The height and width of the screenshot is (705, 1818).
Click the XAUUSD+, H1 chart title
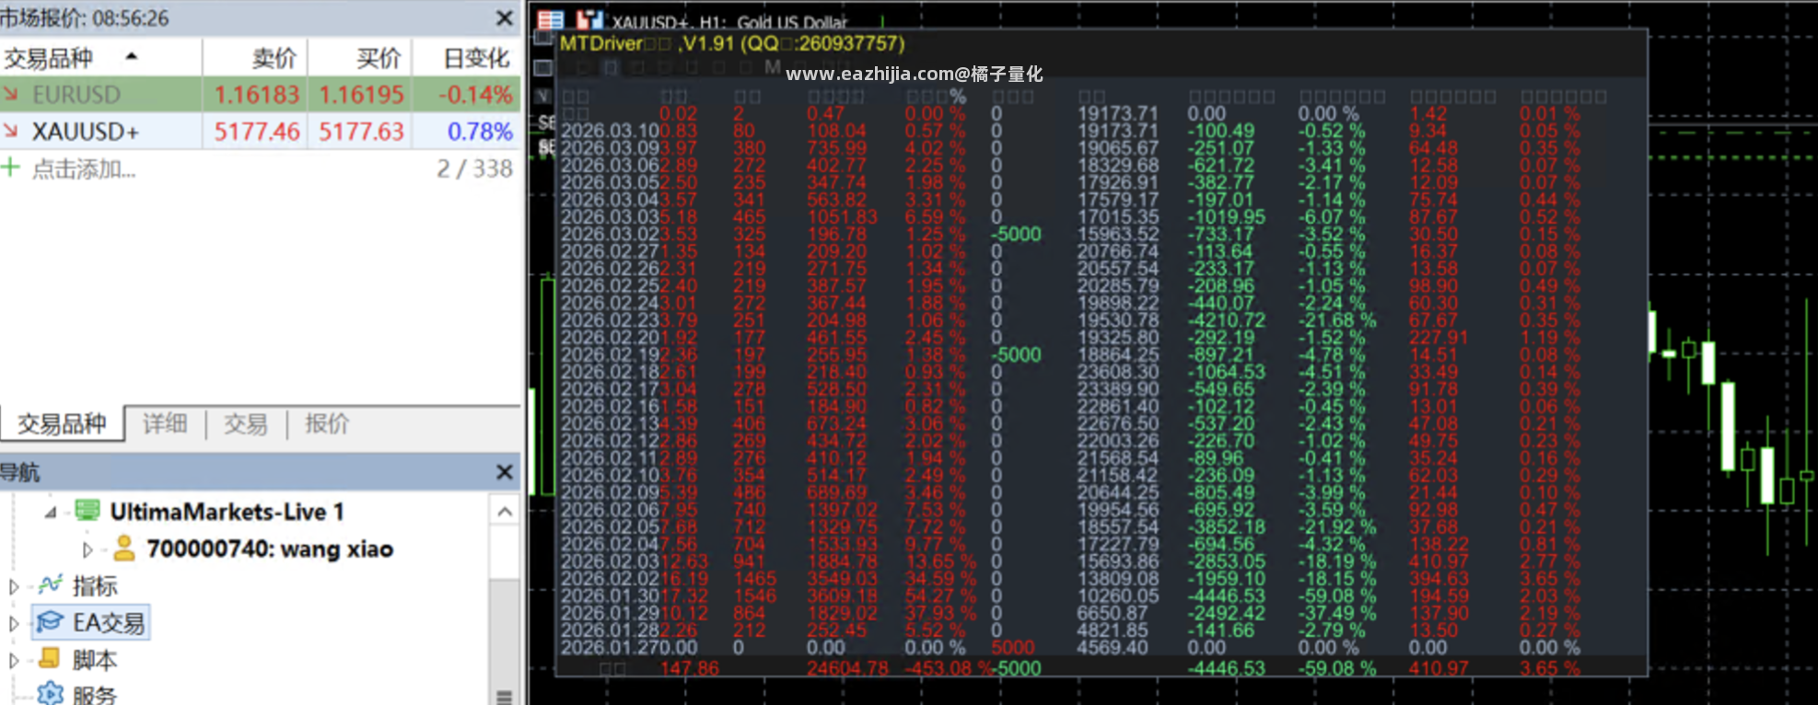(x=729, y=22)
